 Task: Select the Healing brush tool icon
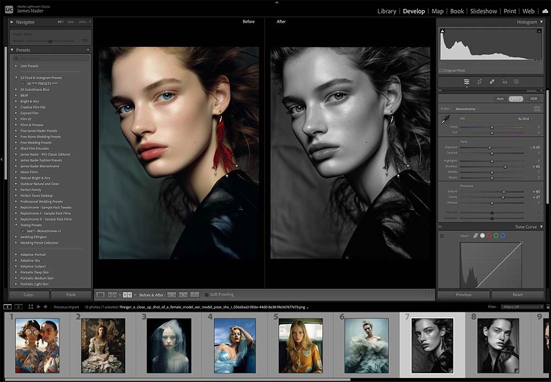[492, 81]
